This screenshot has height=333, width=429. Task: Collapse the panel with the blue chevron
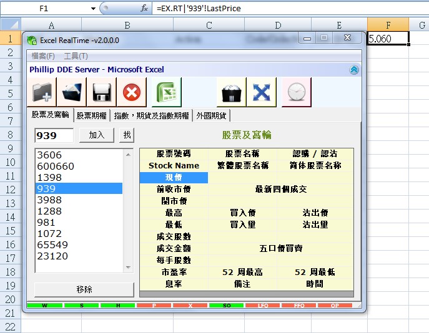coord(354,70)
